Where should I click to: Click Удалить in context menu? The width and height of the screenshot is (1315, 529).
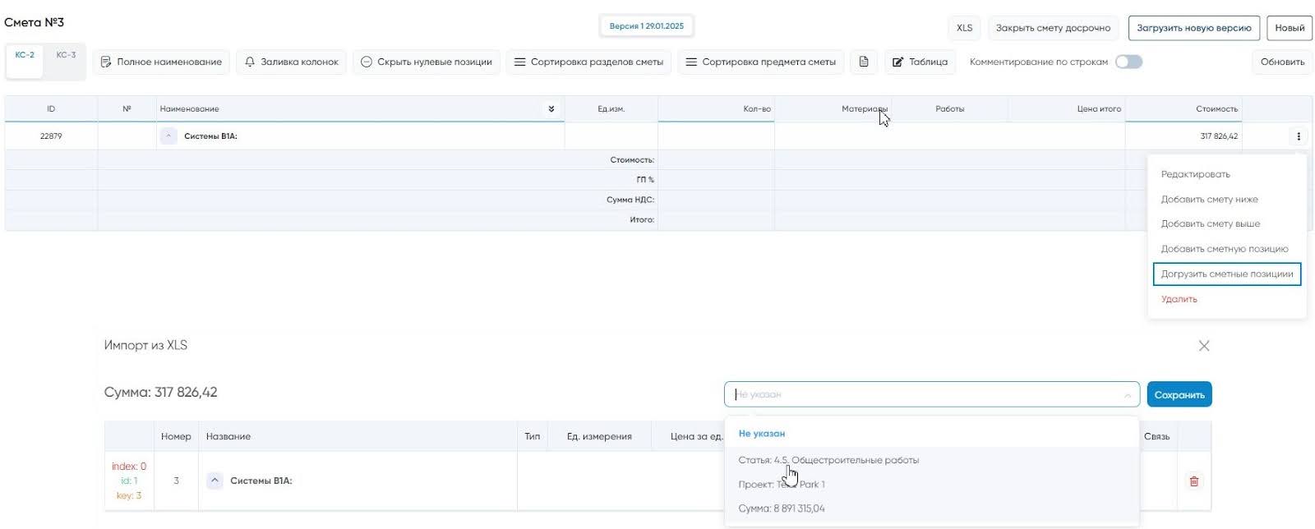pos(1179,299)
